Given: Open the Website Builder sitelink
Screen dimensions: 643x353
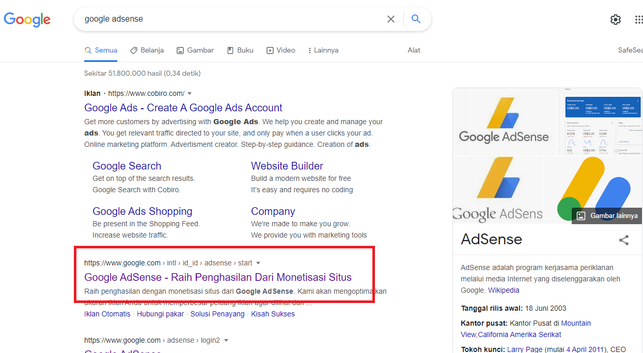Looking at the screenshot, I should (287, 166).
